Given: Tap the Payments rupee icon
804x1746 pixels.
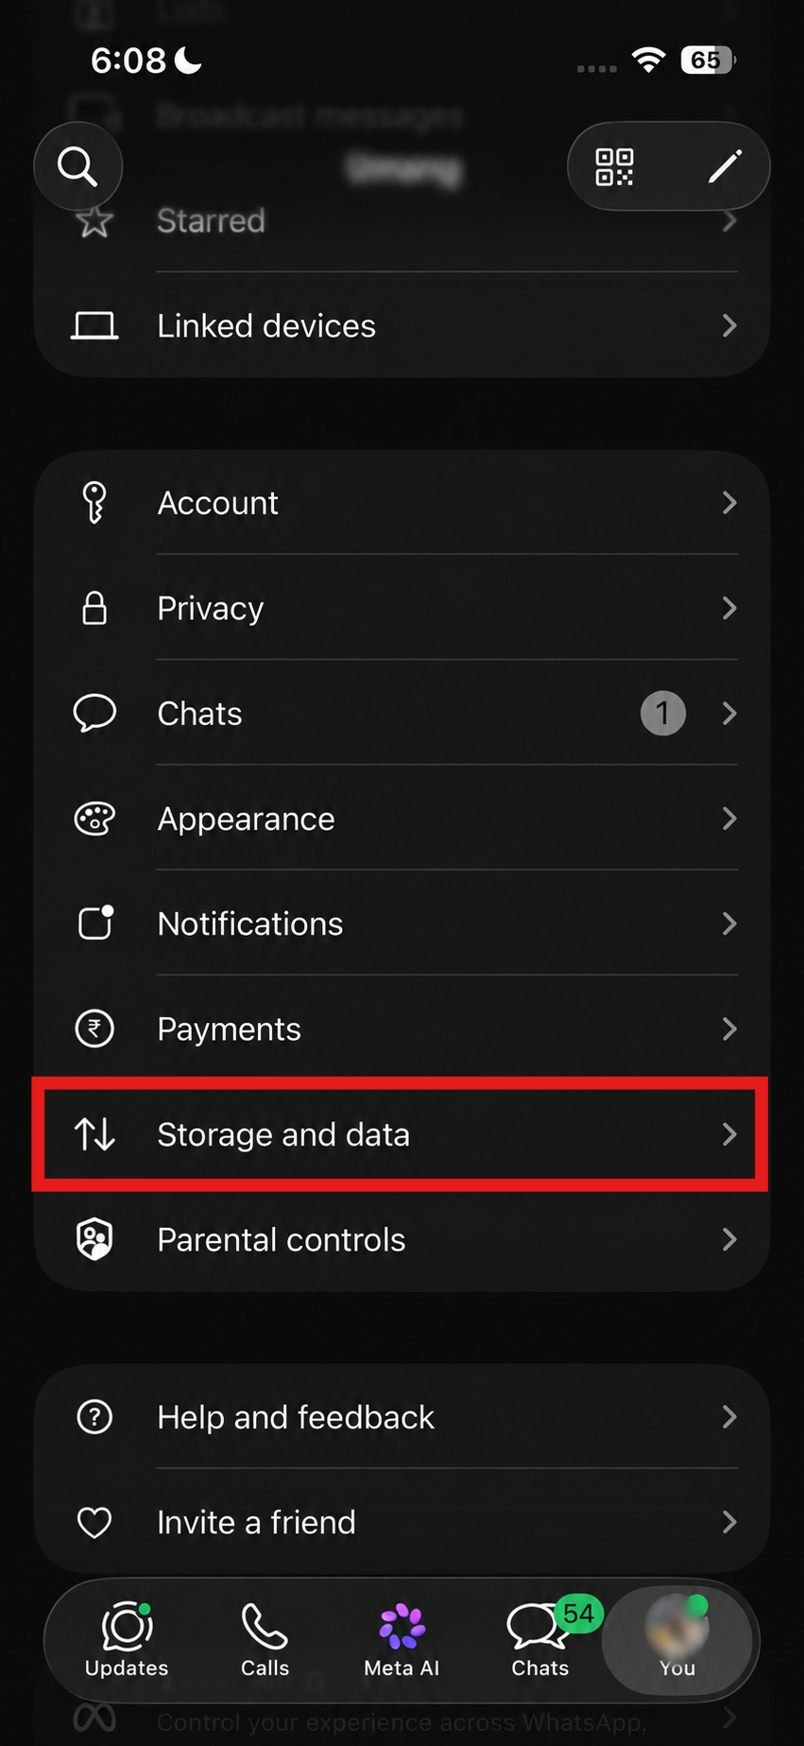Looking at the screenshot, I should point(94,1029).
